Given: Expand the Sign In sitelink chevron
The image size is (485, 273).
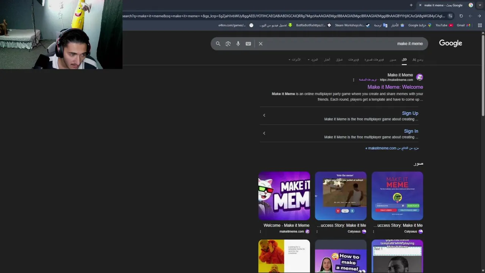Looking at the screenshot, I should [x=264, y=133].
